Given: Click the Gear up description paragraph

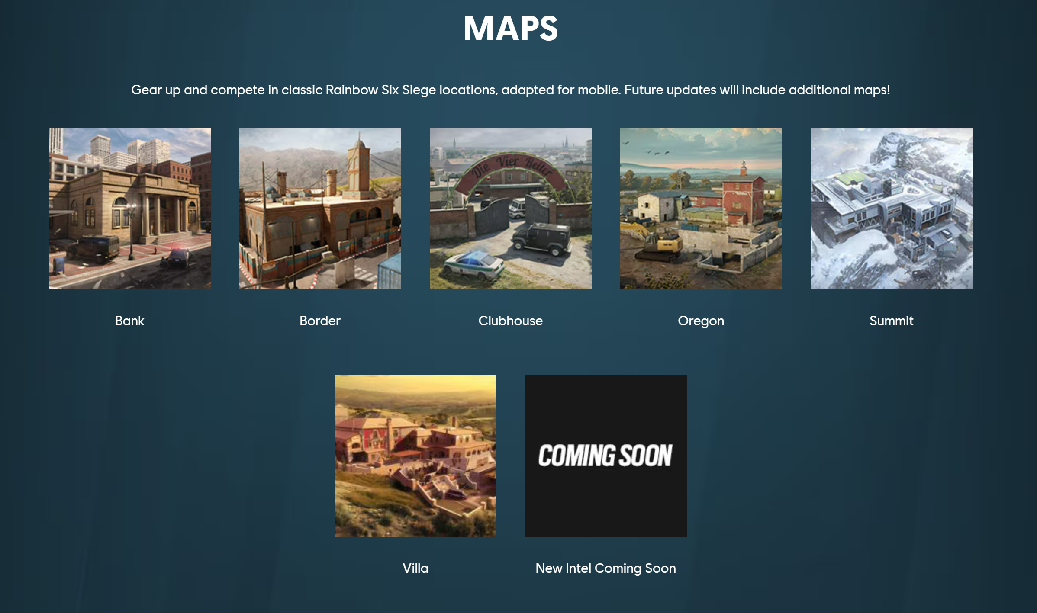Looking at the screenshot, I should (x=510, y=90).
